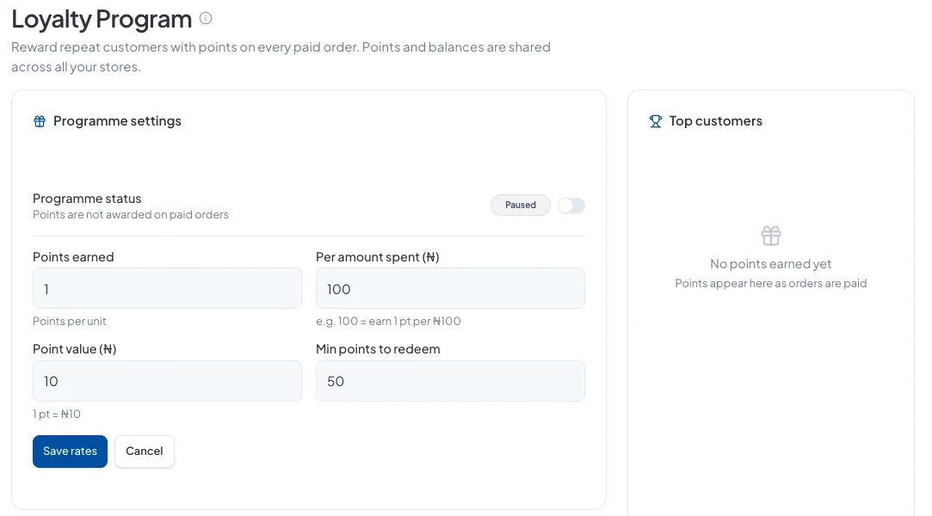Toggle the Programme status switch on
Screen dimensions: 932x516
571,206
